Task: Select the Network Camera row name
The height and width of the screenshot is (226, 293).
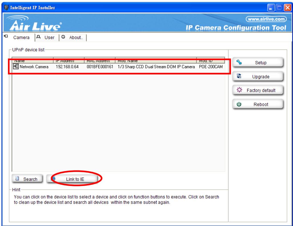Action: [34, 67]
